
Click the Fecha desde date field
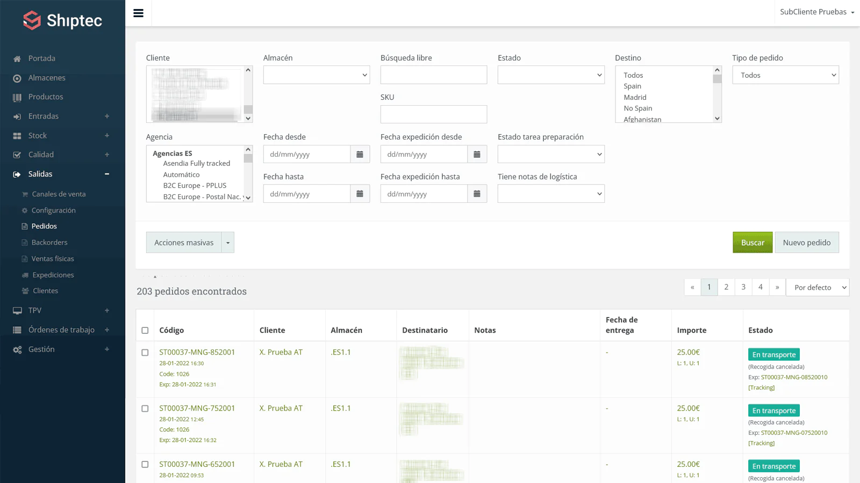[x=307, y=154]
